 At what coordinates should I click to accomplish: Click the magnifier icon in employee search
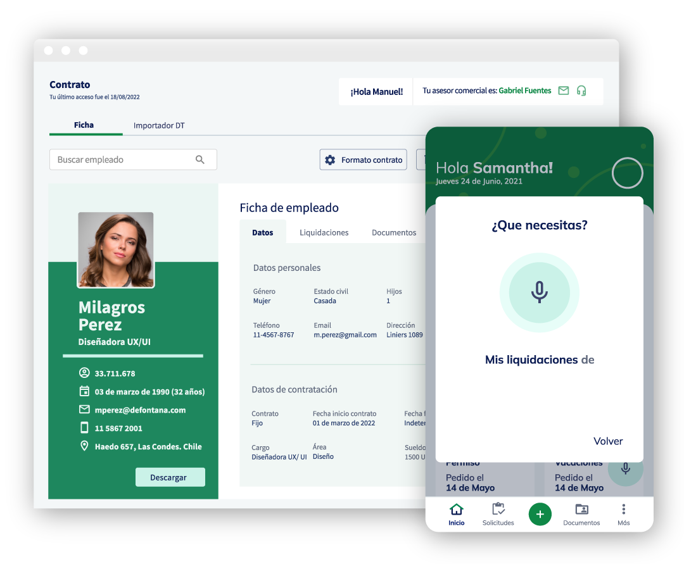[201, 160]
